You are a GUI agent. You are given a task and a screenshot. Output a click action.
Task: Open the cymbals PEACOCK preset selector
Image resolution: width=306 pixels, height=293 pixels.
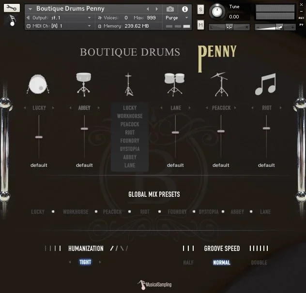click(x=221, y=108)
